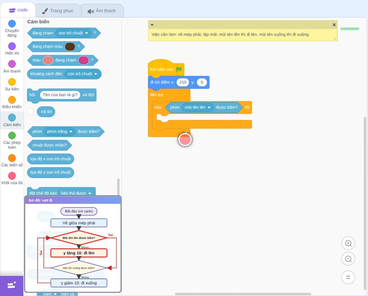Select the Chuyển động category circle
This screenshot has height=296, width=368.
pyautogui.click(x=12, y=24)
